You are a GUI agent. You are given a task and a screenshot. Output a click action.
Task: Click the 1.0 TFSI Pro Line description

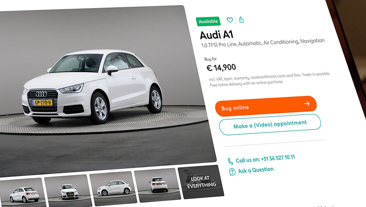[263, 43]
